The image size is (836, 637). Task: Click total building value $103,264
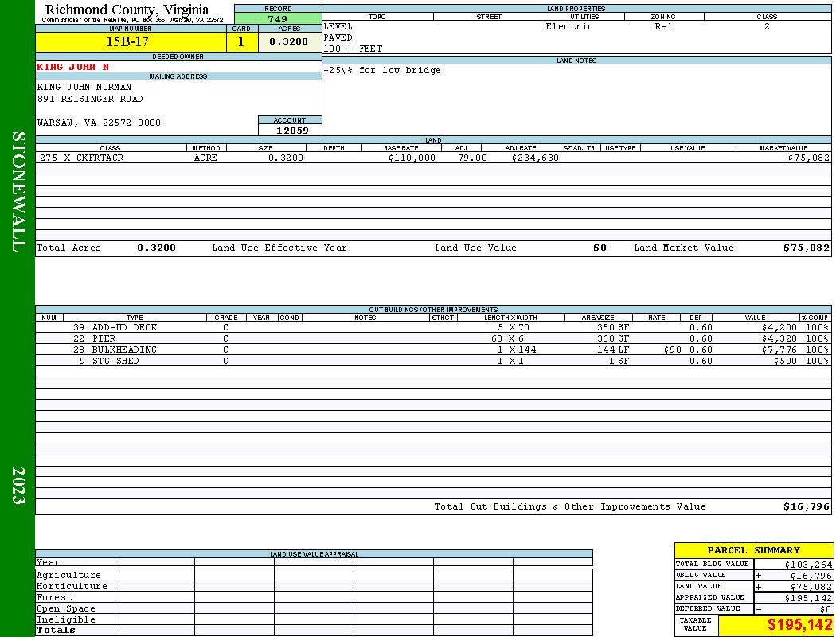(808, 565)
